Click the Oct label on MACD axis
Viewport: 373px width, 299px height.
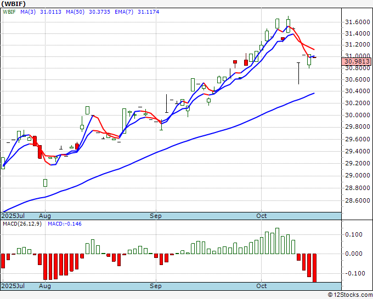(x=262, y=286)
